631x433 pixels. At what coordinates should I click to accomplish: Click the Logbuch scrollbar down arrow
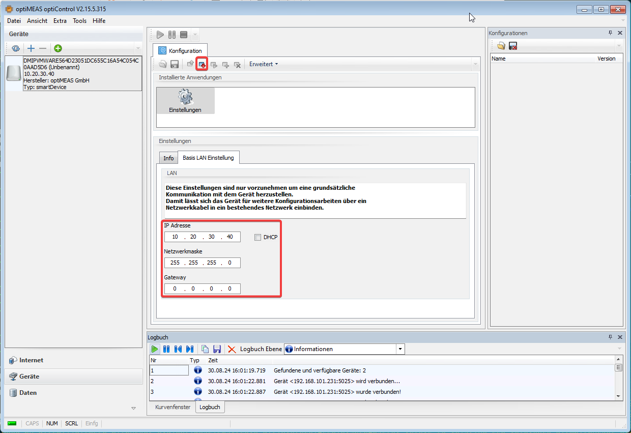(x=619, y=396)
